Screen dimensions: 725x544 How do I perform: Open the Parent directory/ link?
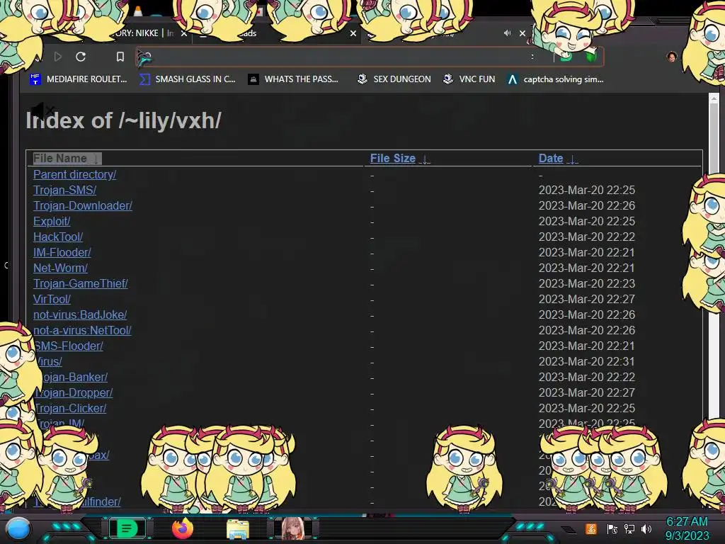[74, 174]
